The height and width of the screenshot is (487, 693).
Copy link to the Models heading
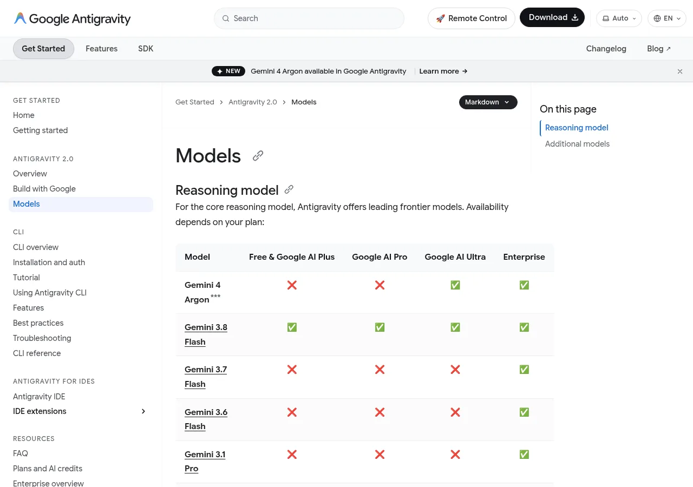click(x=258, y=156)
